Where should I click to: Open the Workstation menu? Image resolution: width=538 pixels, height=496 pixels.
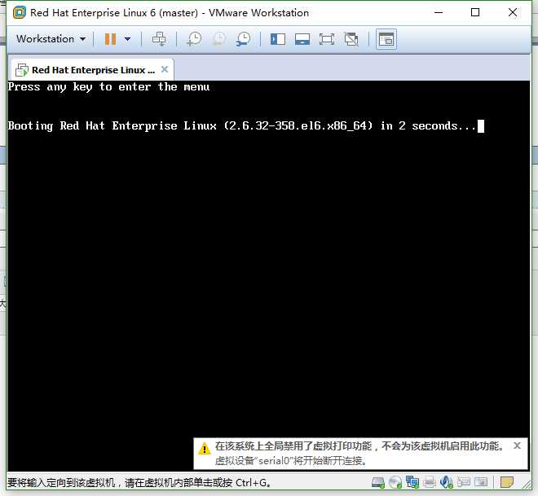(51, 39)
